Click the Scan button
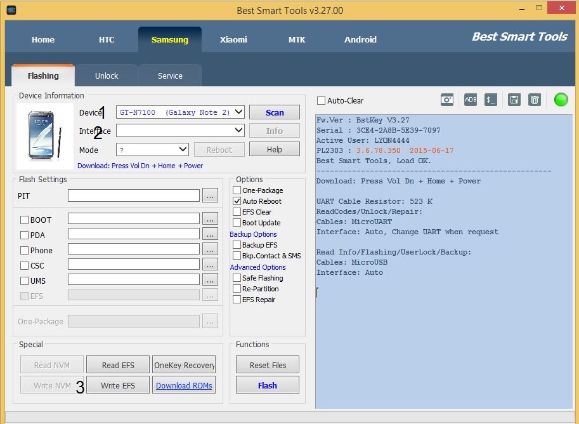Viewport: 579px width, 424px height. [x=275, y=112]
